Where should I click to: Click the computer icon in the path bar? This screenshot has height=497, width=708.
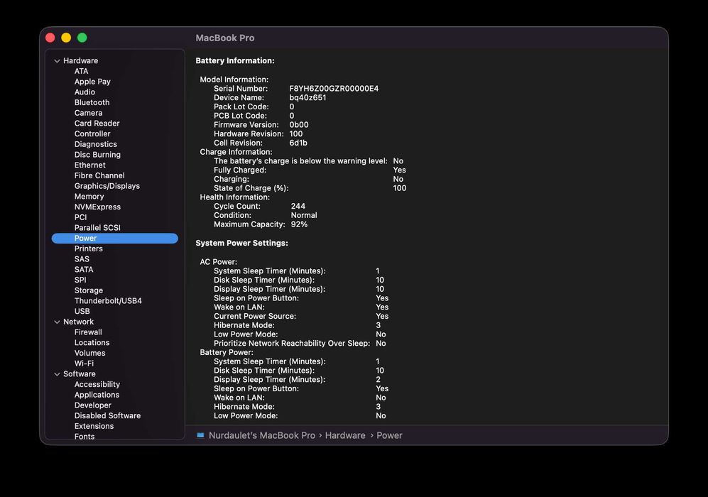coord(200,435)
